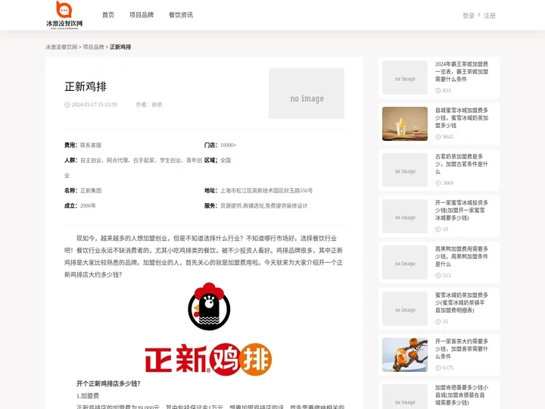Image resolution: width=545 pixels, height=409 pixels.
Task: Click thumbnail of 开一家蜜雪冰城投资 article
Action: pos(405,217)
